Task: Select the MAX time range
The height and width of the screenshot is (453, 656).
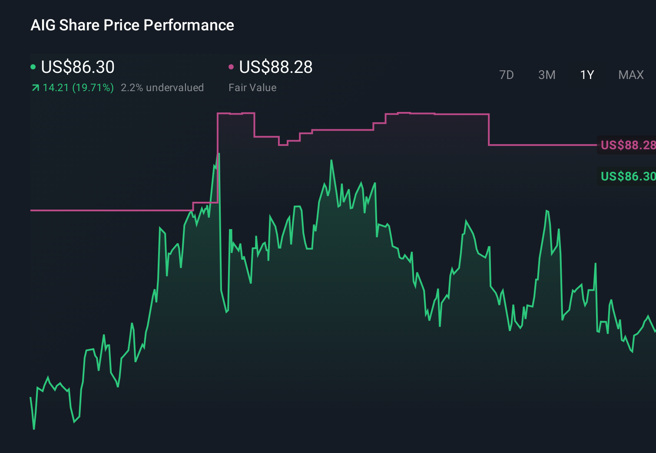Action: click(x=630, y=75)
